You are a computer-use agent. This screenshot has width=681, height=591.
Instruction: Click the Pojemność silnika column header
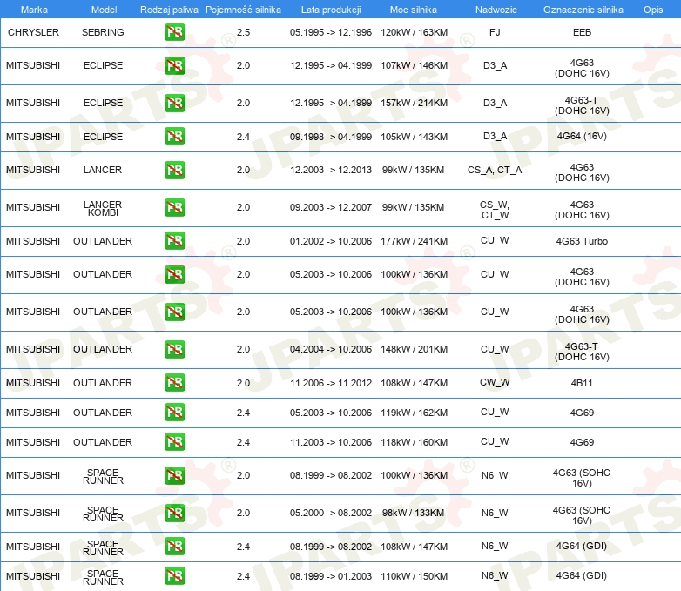pyautogui.click(x=243, y=10)
